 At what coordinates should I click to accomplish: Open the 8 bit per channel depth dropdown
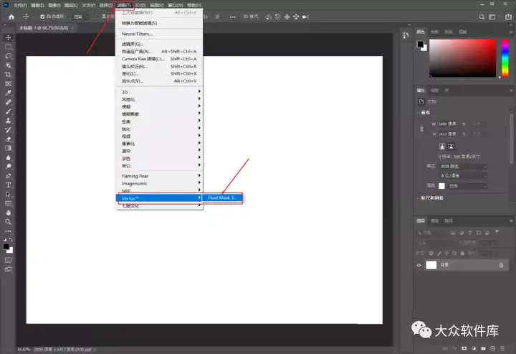(463, 176)
